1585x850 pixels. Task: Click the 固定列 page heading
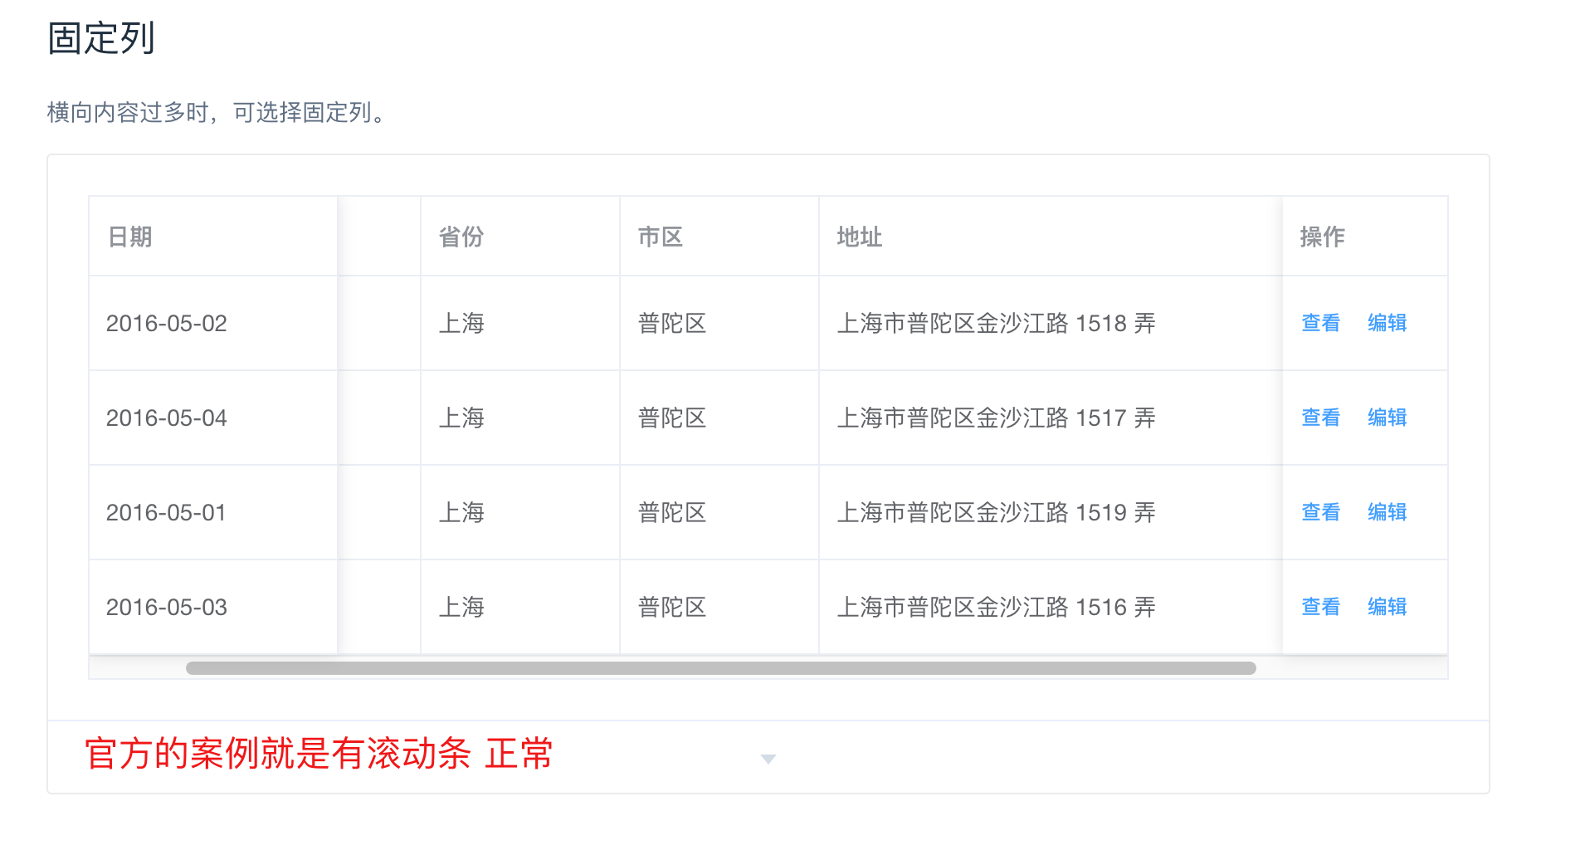(101, 38)
